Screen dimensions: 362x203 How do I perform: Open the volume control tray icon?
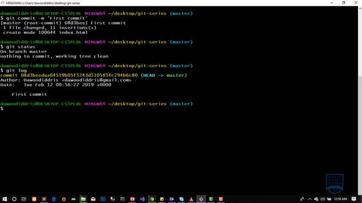[x=322, y=199]
